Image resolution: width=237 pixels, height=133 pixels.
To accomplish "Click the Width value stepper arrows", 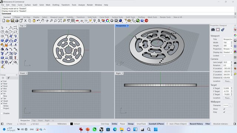I will click(x=231, y=42).
